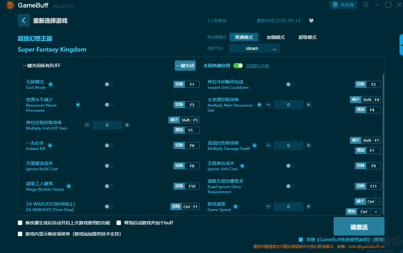403x253 pixels.
Task: Click the star icon next to God Mode
Action: [51, 84]
